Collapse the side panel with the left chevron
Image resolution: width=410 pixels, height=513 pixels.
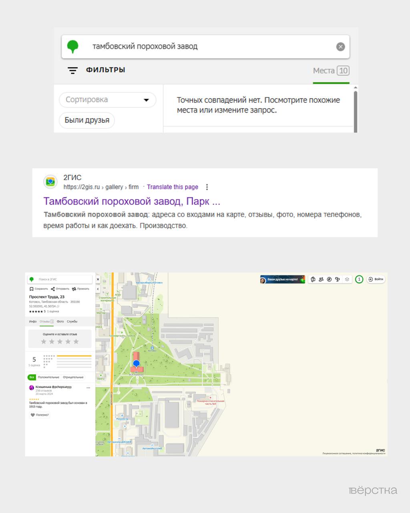pos(98,289)
